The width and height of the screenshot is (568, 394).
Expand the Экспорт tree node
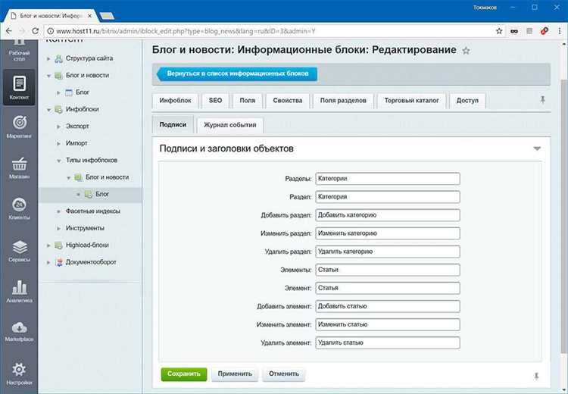point(58,127)
